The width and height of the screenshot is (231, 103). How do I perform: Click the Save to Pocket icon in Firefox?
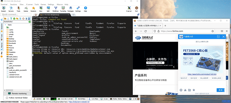click(x=222, y=31)
